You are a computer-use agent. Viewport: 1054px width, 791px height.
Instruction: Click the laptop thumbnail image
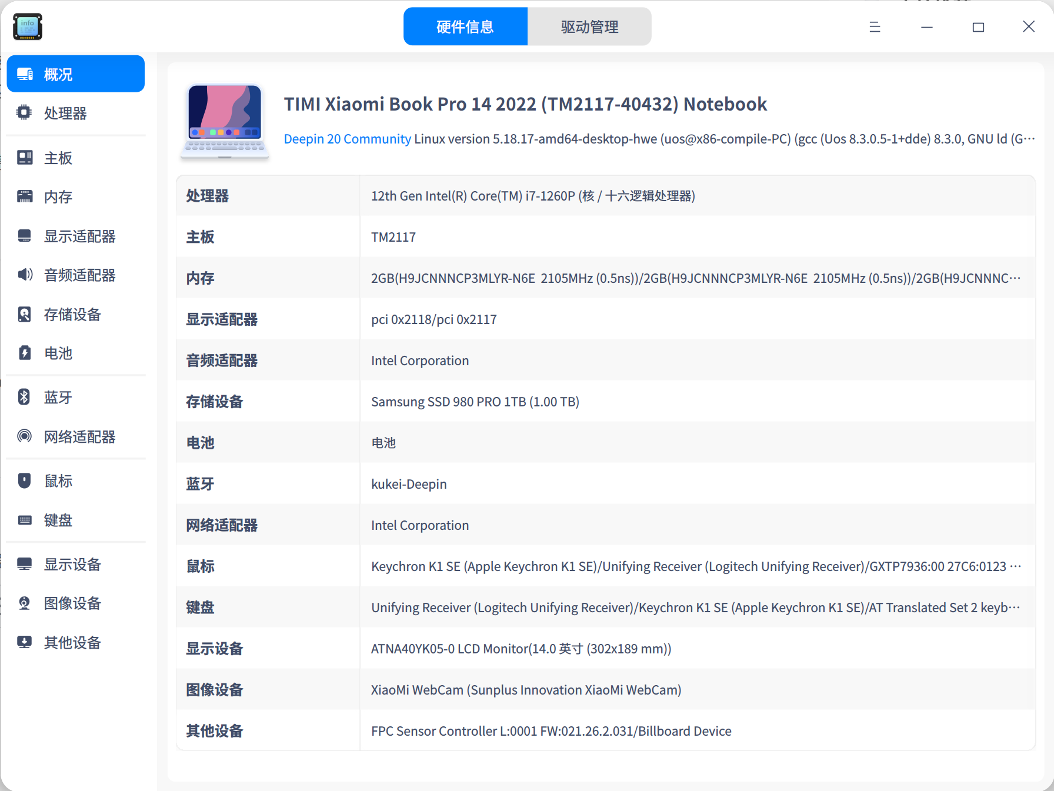(x=225, y=121)
